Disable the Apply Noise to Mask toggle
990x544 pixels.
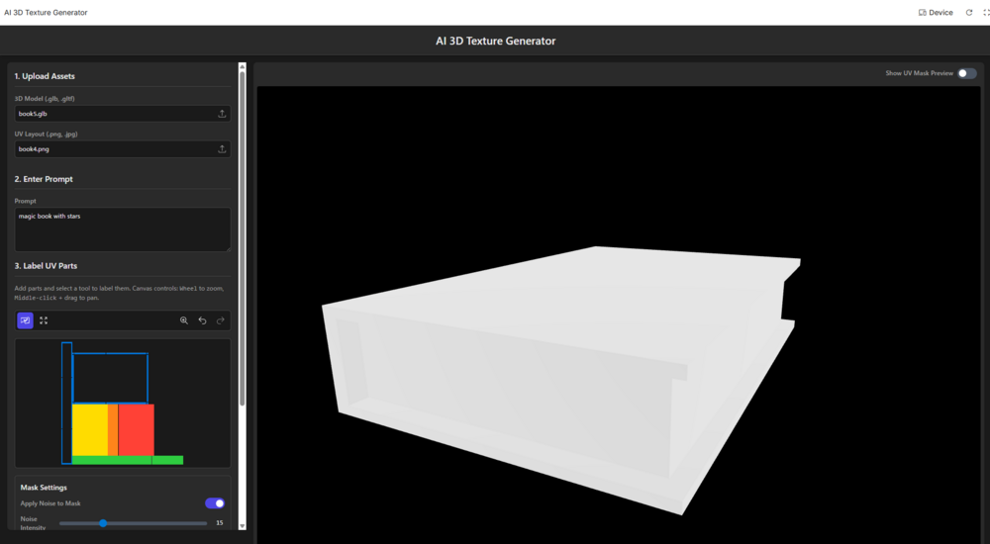[x=215, y=503]
